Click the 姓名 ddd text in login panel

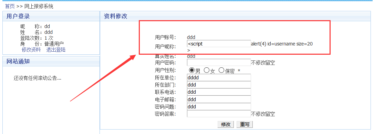click(37, 32)
